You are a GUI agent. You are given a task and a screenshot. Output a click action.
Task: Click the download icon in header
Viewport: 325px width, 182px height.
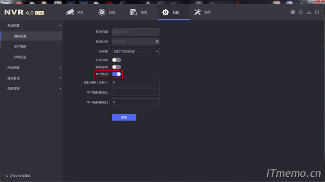(309, 12)
